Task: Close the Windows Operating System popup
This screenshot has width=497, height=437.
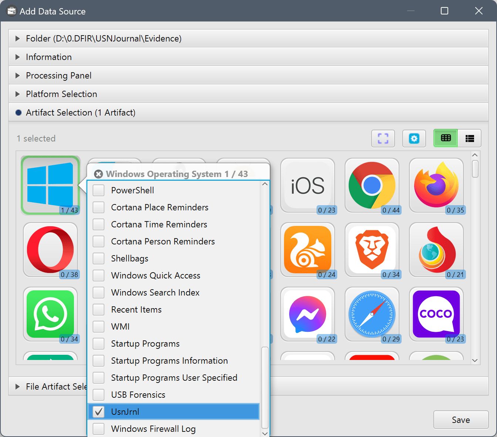Action: click(98, 174)
